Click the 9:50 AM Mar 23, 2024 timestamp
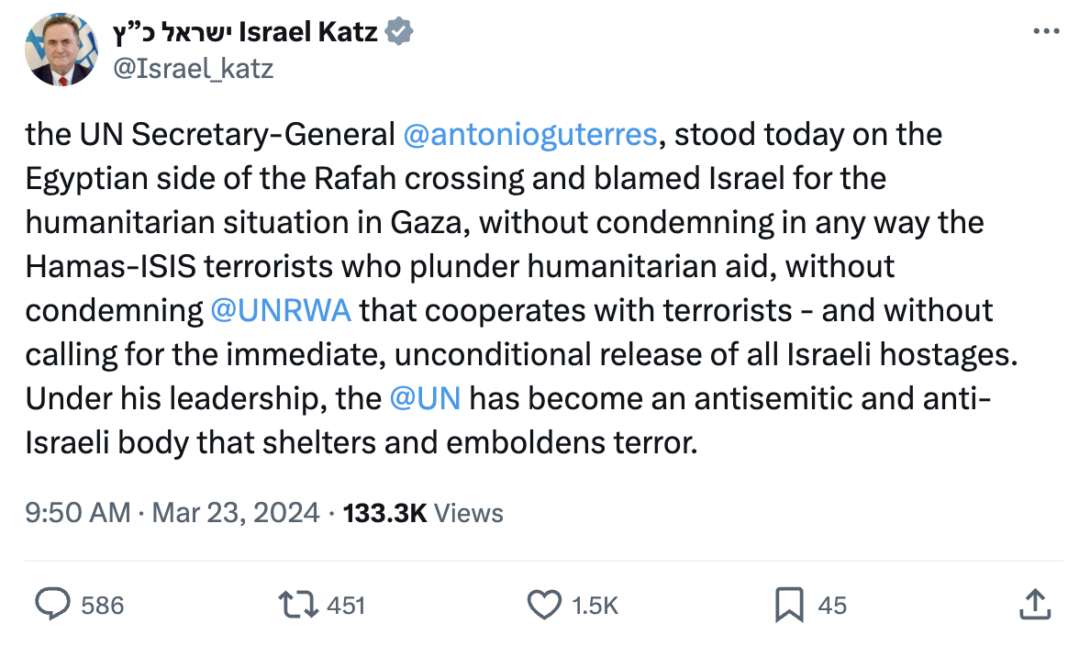Viewport: 1068px width, 646px height. [x=172, y=512]
